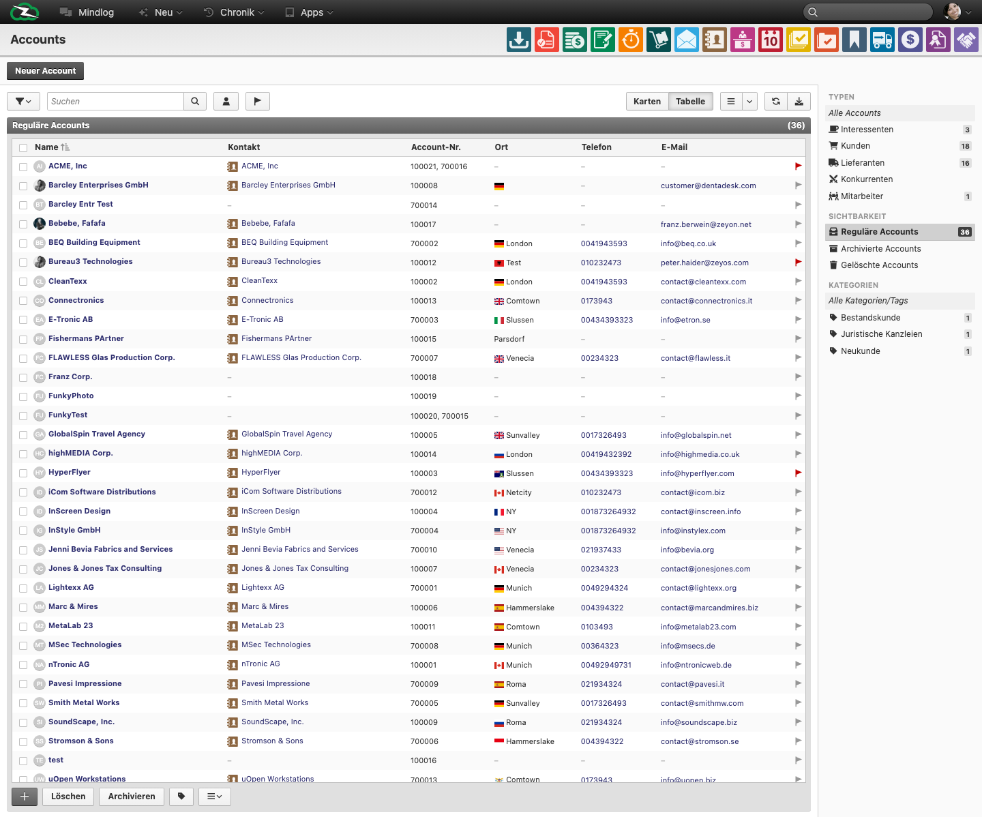Screen dimensions: 982x817
Task: Toggle the select-all checkbox in table header
Action: coord(23,147)
